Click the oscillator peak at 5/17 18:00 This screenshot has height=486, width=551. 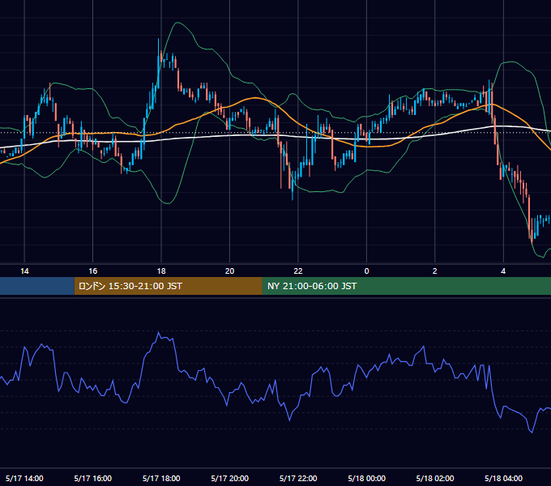pyautogui.click(x=159, y=332)
